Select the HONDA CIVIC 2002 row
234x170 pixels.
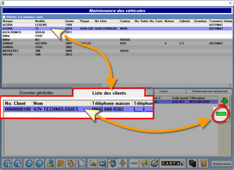pos(117,47)
